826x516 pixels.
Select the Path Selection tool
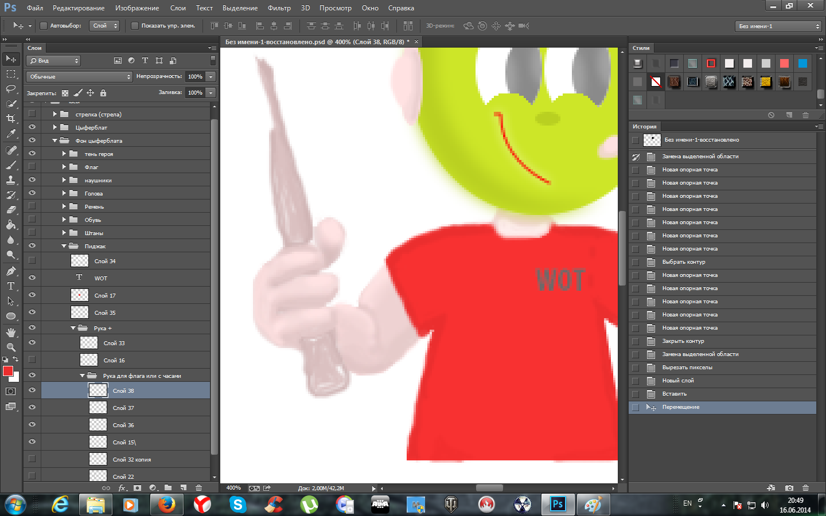click(11, 301)
